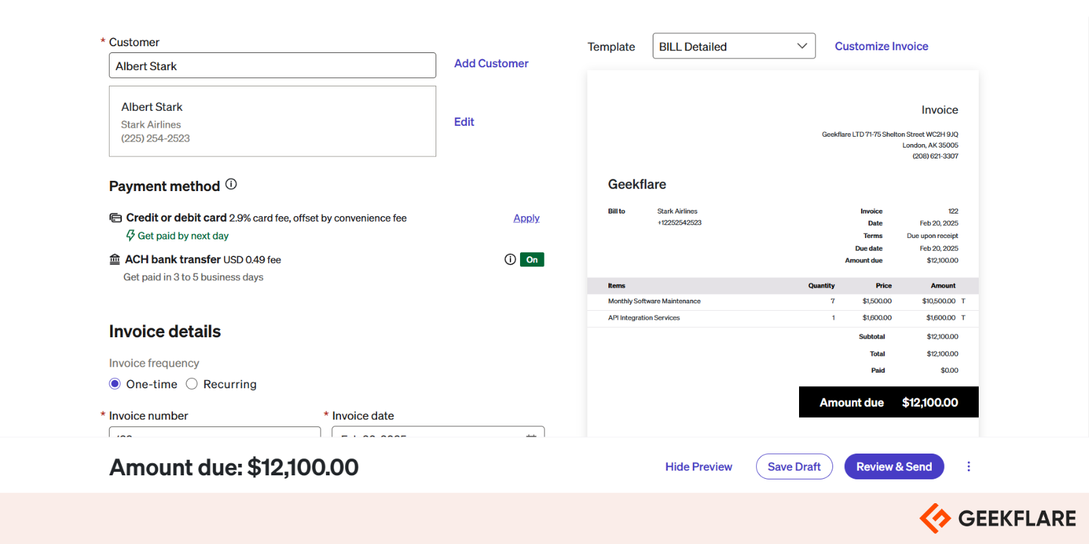Click the Amount due: $12,100.00 footer text
This screenshot has width=1089, height=544.
(x=234, y=467)
